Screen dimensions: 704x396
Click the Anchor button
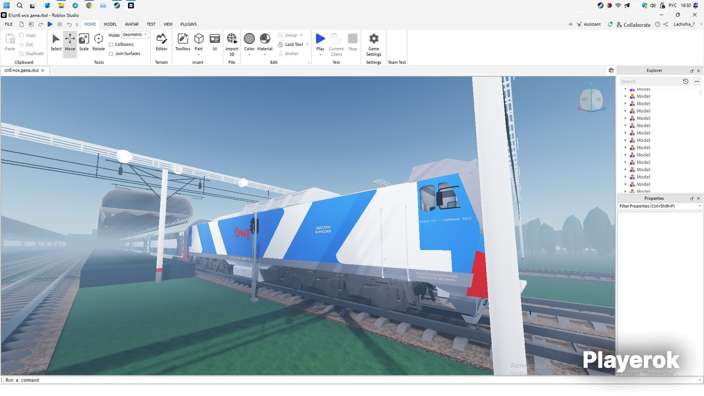tap(288, 53)
